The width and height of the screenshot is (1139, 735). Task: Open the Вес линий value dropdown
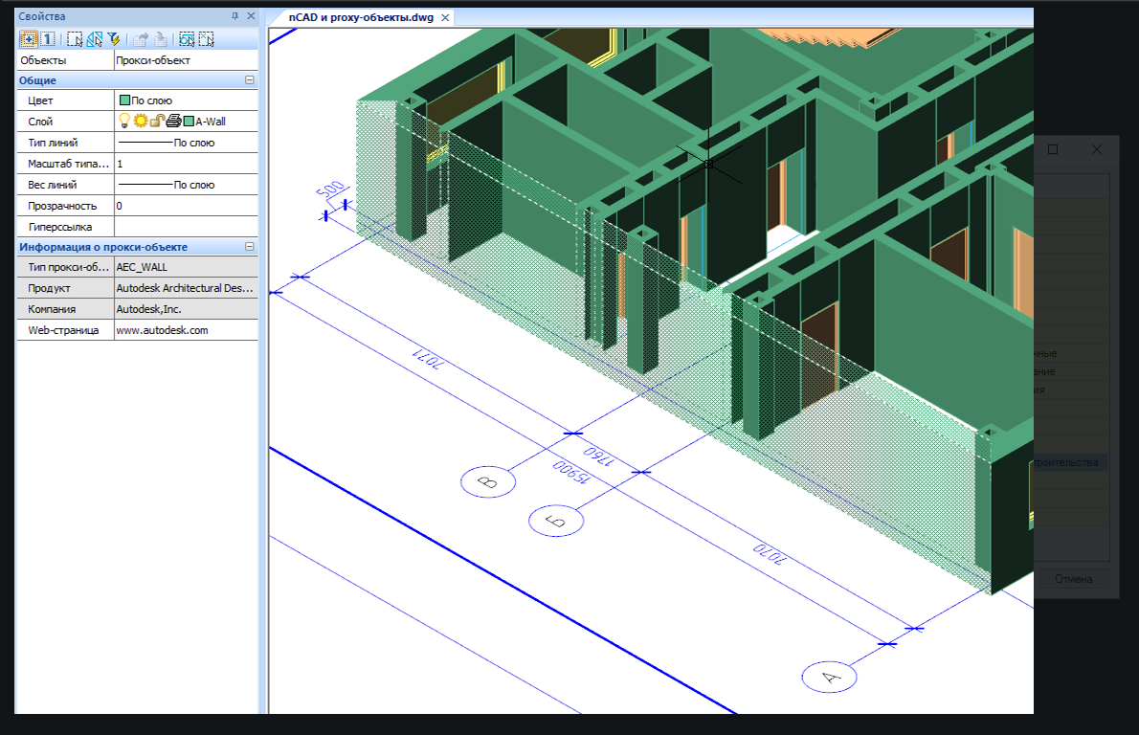tap(186, 185)
